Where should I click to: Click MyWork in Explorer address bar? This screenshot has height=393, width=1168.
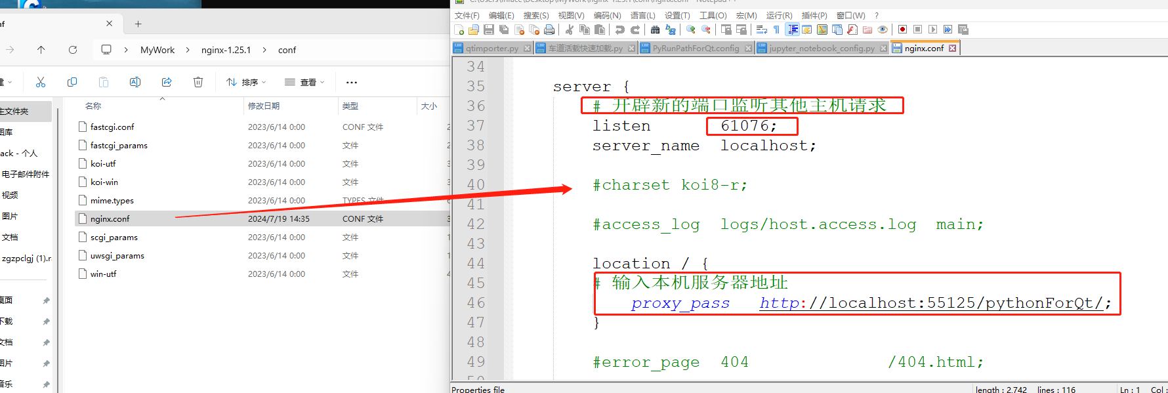point(157,50)
